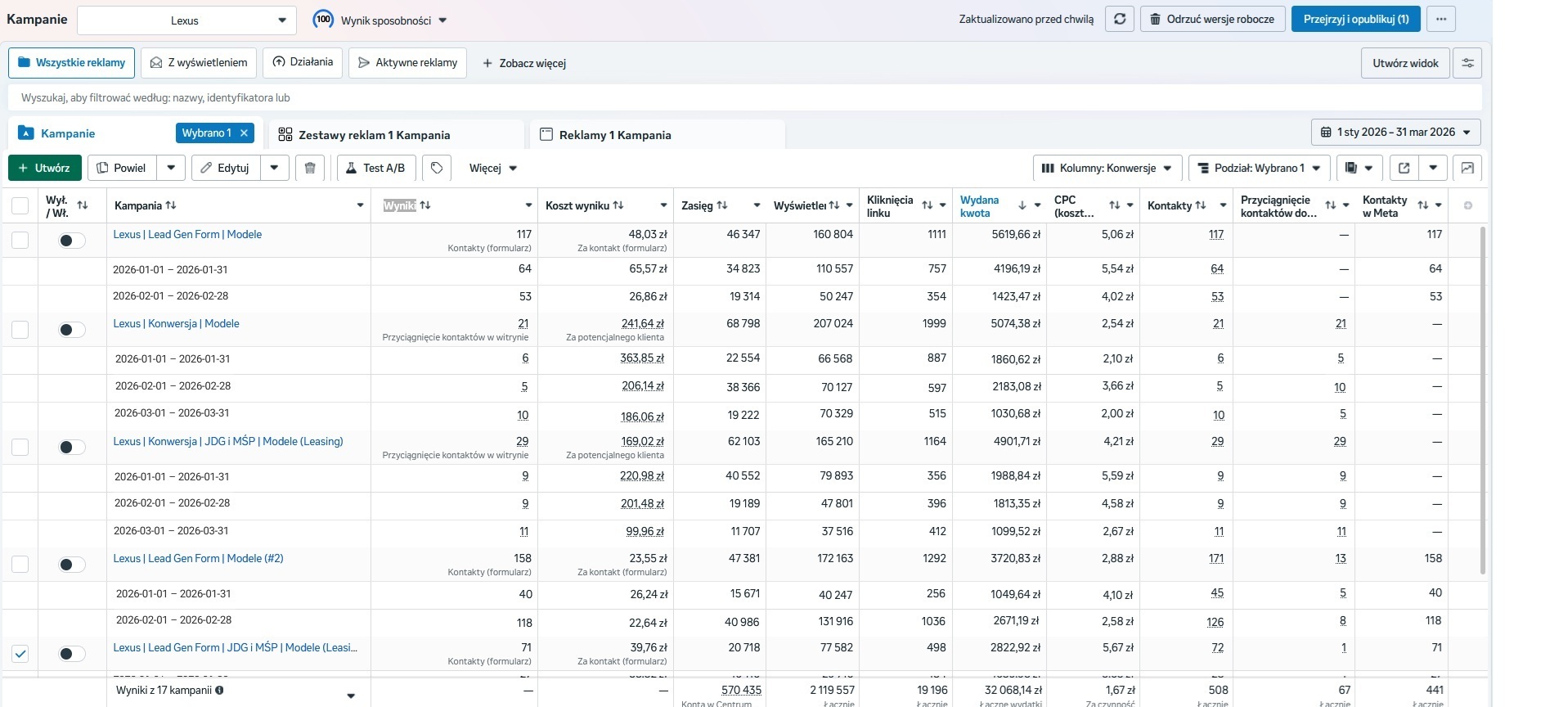The height and width of the screenshot is (707, 1563).
Task: Sort by the Wyświetlenia column
Action: tap(834, 205)
